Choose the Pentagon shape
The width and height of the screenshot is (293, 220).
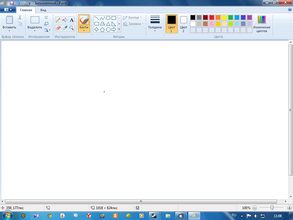[x=102, y=30]
